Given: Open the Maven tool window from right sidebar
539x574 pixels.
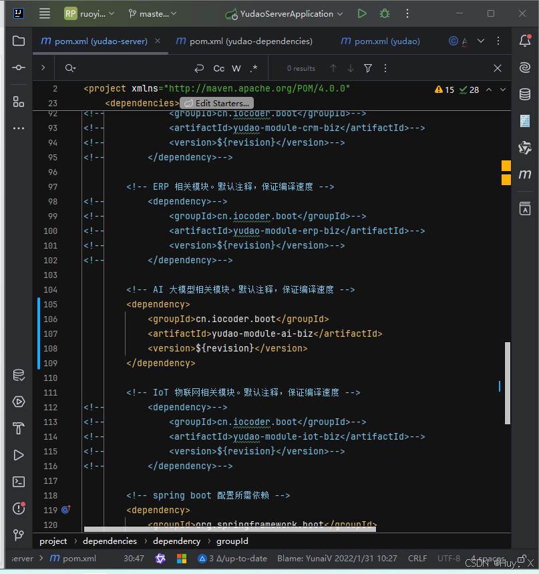Looking at the screenshot, I should (x=525, y=174).
